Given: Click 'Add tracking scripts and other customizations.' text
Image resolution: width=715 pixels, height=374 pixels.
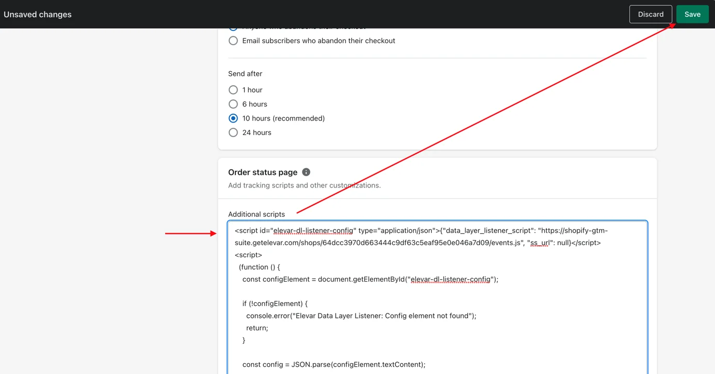Looking at the screenshot, I should click(304, 185).
